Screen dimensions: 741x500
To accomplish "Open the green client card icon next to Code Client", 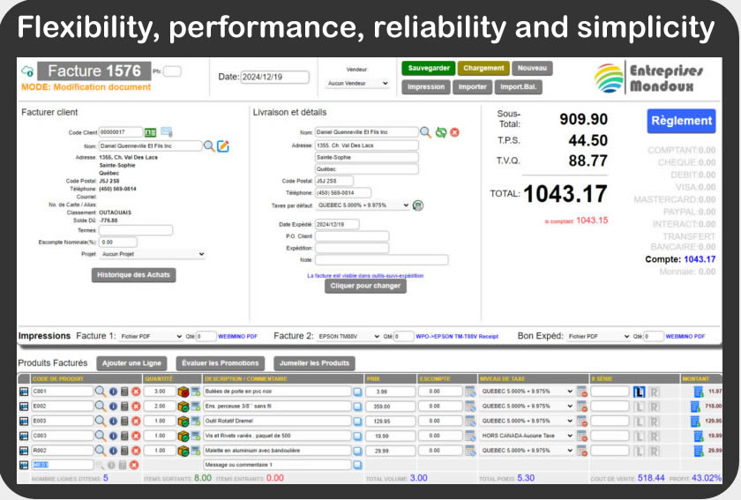I will pos(150,132).
